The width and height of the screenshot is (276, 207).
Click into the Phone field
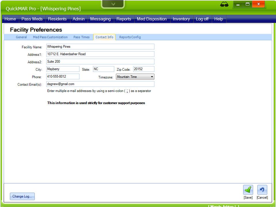tap(63, 76)
